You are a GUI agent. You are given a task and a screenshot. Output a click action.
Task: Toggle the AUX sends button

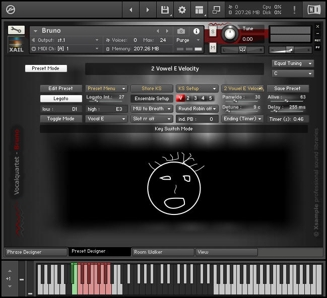317,40
